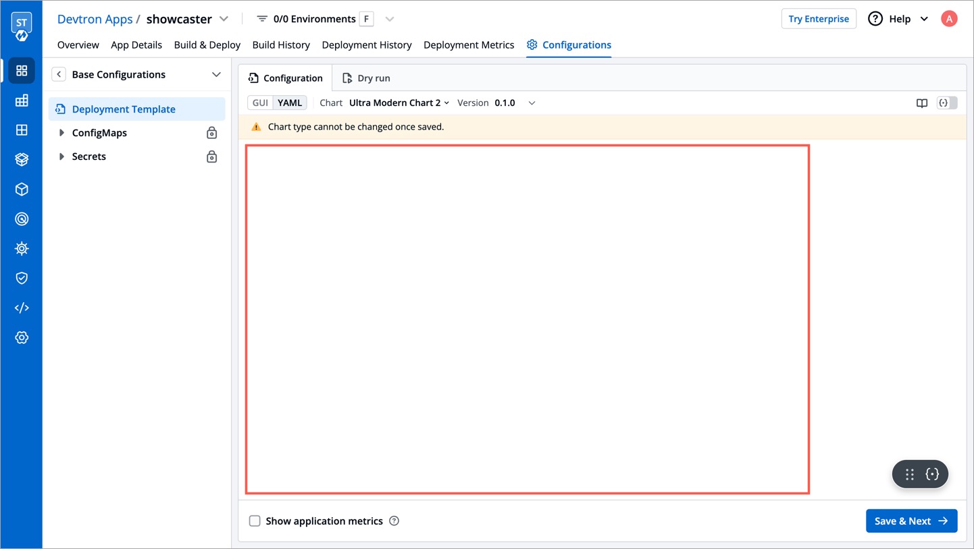Click the helm chart cube icon in sidebar
974x549 pixels.
[22, 190]
